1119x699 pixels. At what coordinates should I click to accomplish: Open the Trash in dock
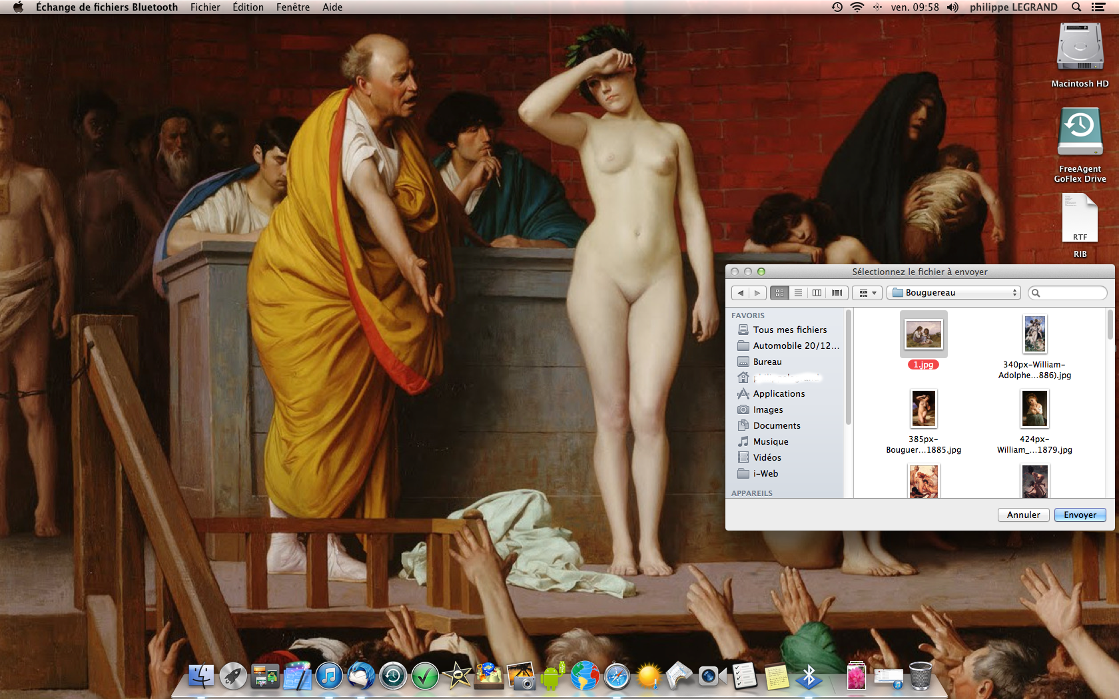coord(921,676)
